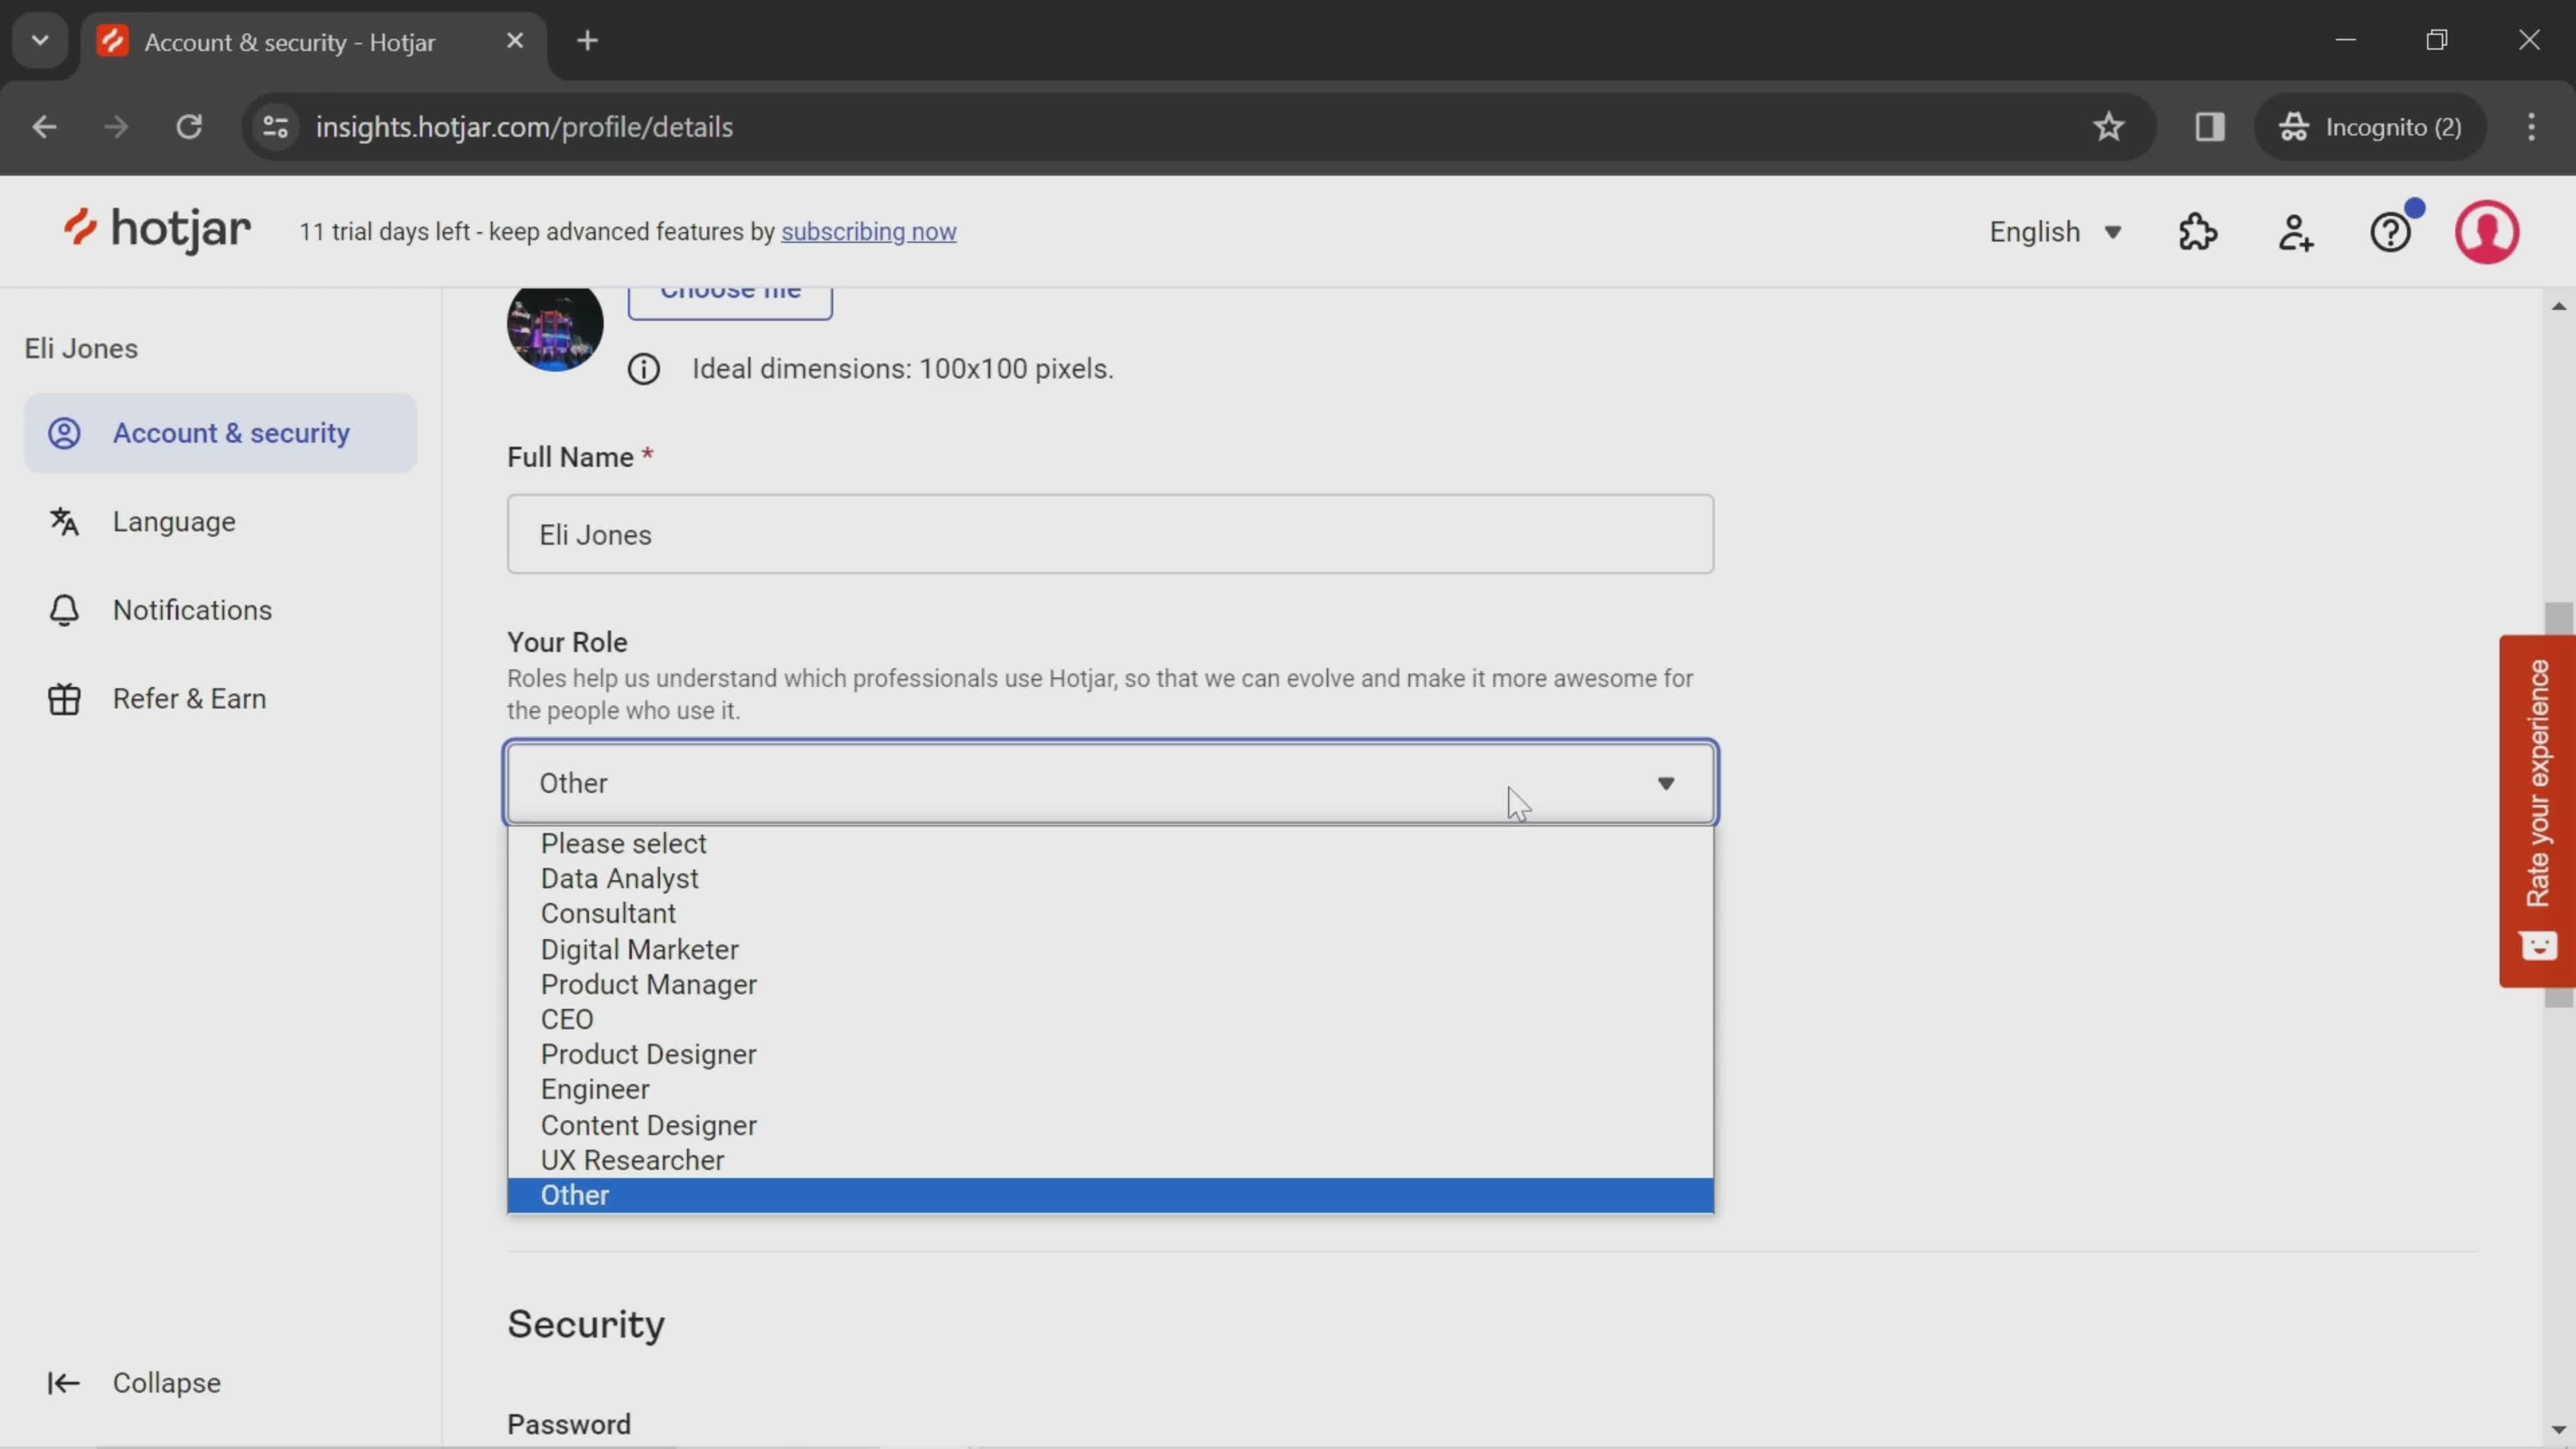Navigate to Language settings
This screenshot has width=2576, height=1449.
(x=173, y=520)
